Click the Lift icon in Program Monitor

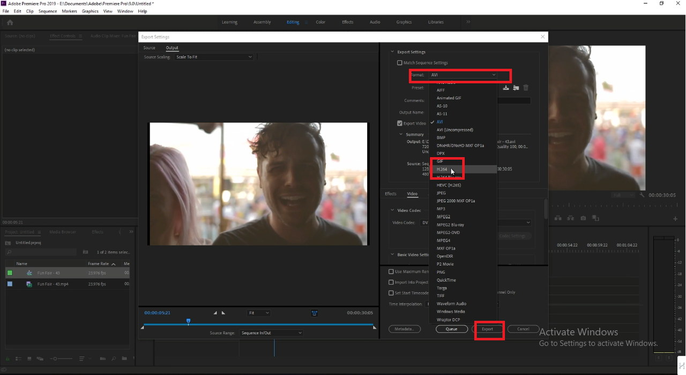[x=558, y=218]
